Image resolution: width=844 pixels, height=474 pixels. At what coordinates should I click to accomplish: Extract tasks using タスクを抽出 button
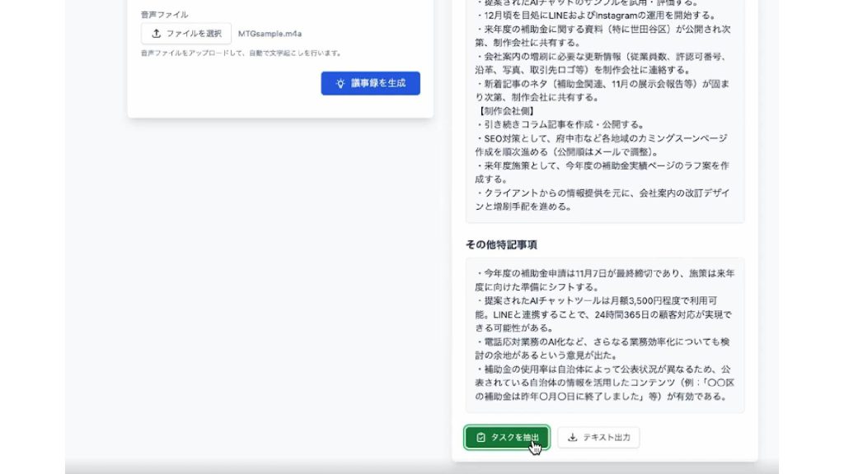506,438
